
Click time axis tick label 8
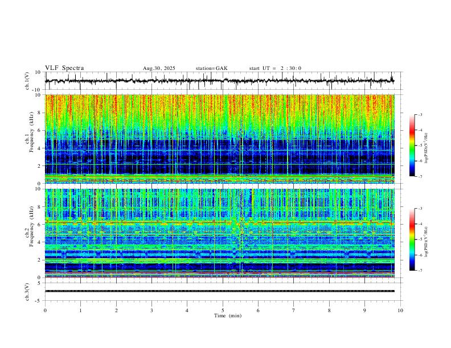pyautogui.click(x=329, y=310)
